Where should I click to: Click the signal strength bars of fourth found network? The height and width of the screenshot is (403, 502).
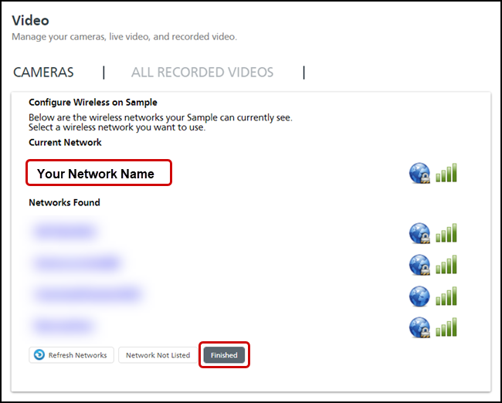(446, 327)
